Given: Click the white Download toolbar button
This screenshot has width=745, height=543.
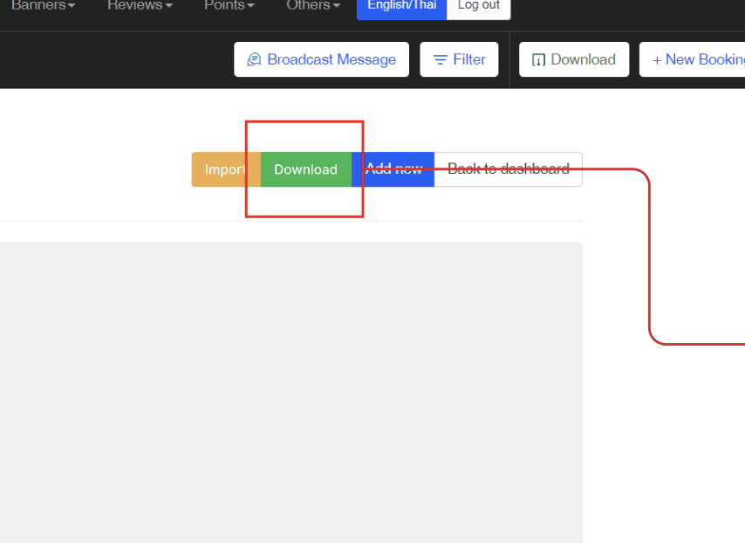Looking at the screenshot, I should point(574,59).
